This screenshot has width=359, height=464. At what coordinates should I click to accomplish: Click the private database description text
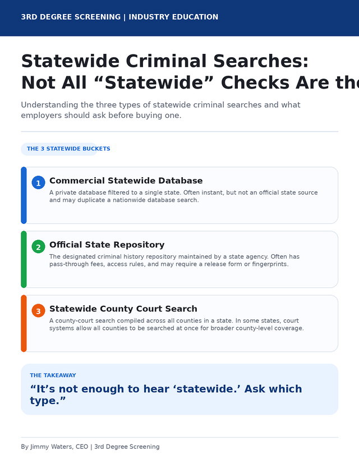tap(183, 196)
